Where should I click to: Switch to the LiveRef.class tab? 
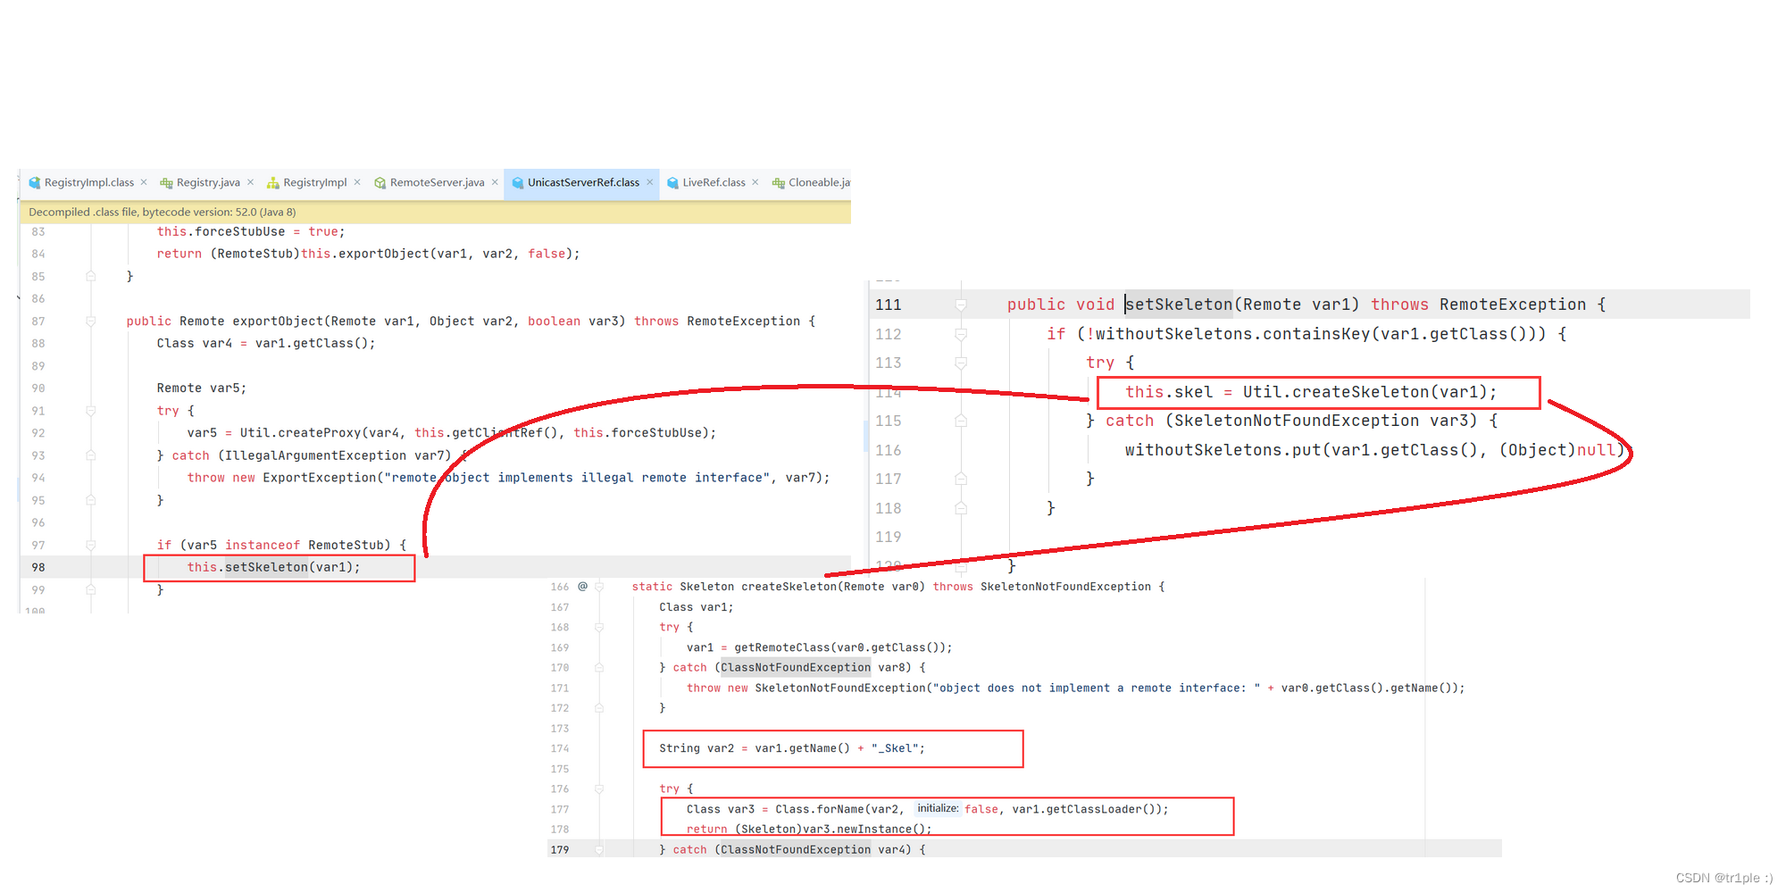point(714,182)
